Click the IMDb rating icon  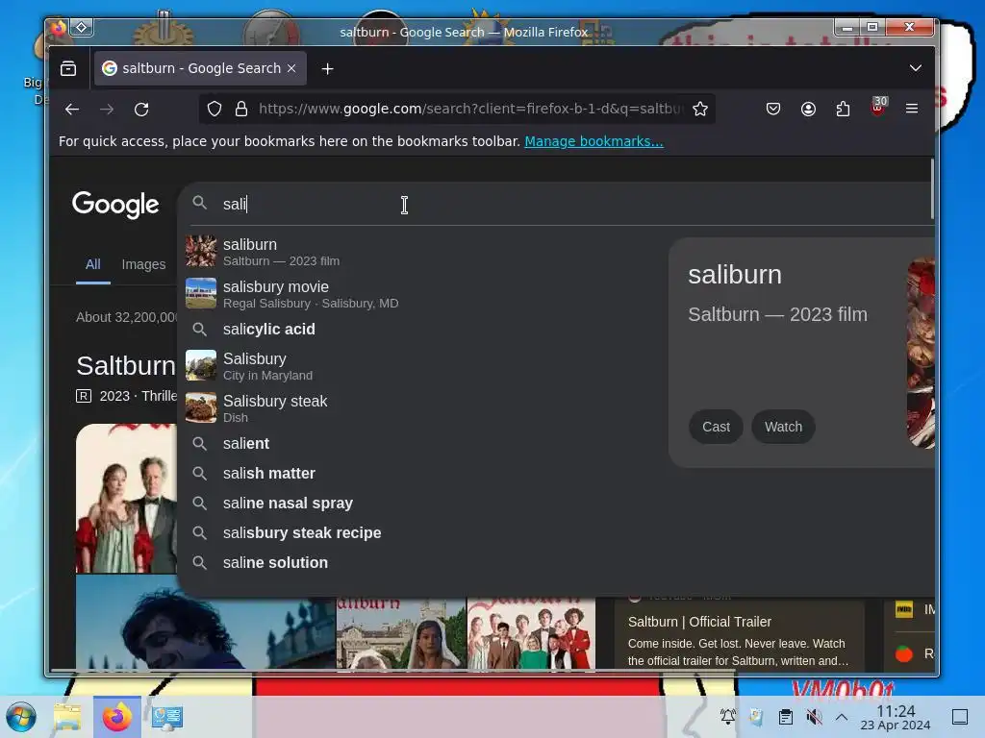point(904,609)
